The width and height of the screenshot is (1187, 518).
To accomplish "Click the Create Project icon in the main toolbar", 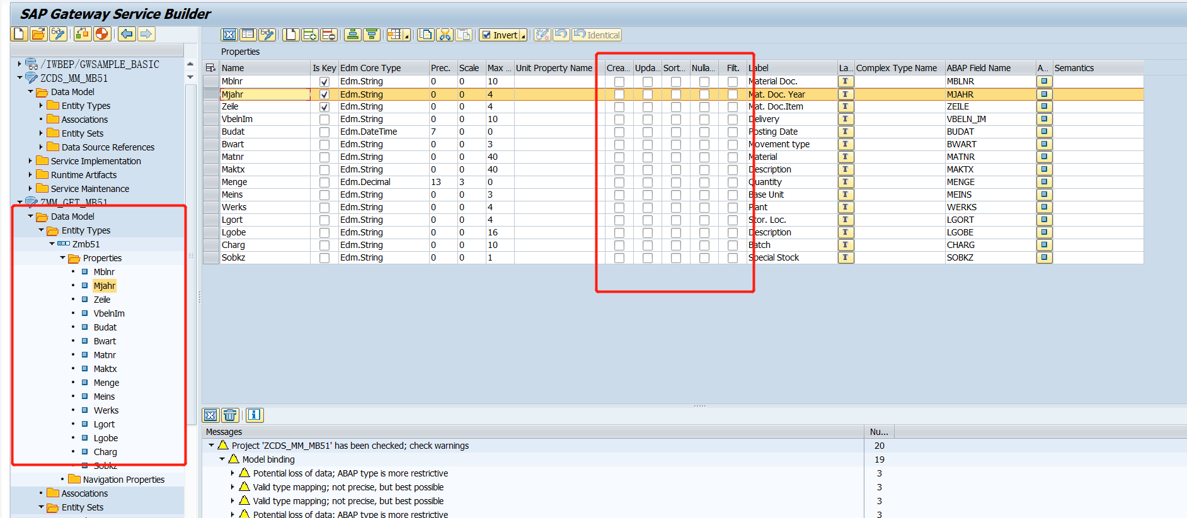I will coord(19,34).
